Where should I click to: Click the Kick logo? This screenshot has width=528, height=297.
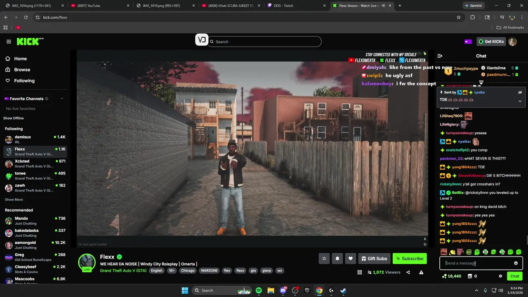pyautogui.click(x=30, y=42)
